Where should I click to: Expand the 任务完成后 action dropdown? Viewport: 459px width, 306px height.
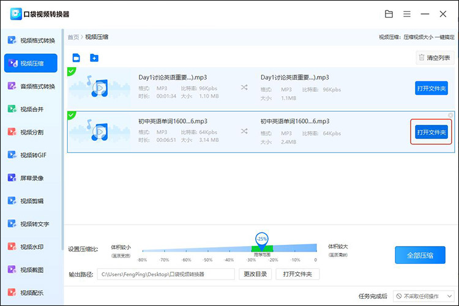click(424, 296)
